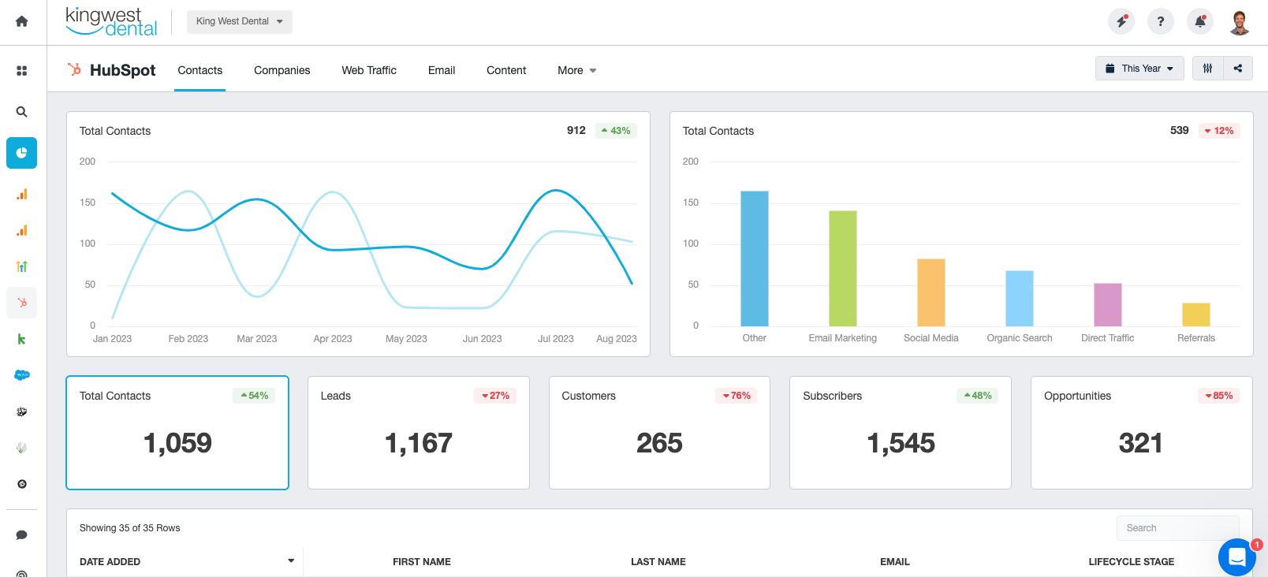The width and height of the screenshot is (1268, 577).
Task: Click the share icon button
Action: coord(1238,69)
